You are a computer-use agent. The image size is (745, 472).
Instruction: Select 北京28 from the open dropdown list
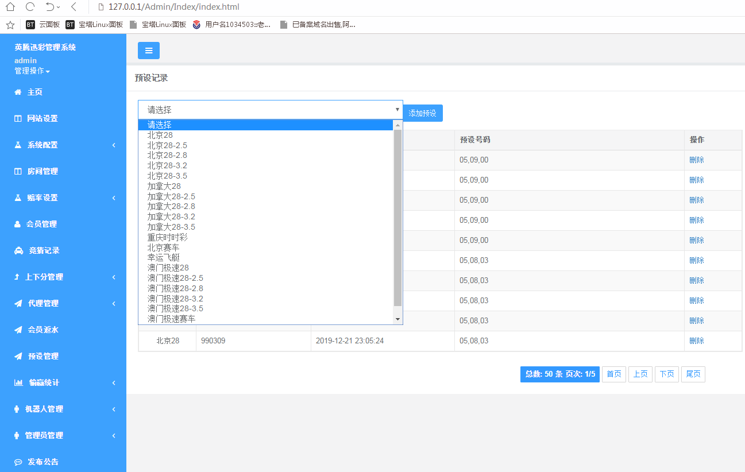point(159,135)
